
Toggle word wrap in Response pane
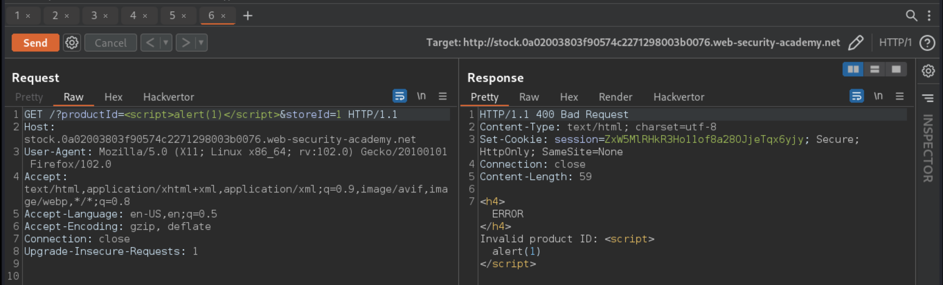[857, 96]
